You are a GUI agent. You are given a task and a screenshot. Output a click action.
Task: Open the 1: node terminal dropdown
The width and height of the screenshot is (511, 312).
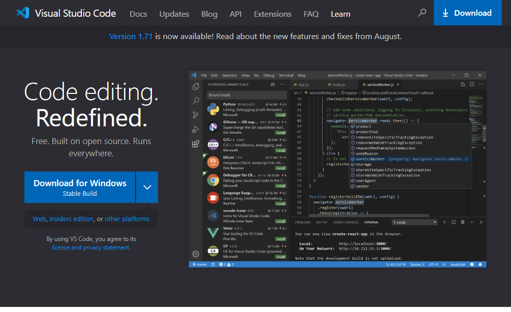(414, 222)
